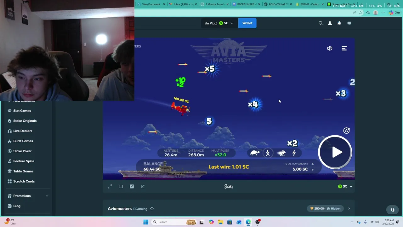Viewport: 403px width, 227px height.
Task: Close the PROFIT-SHARE tab
Action: coord(259,4)
